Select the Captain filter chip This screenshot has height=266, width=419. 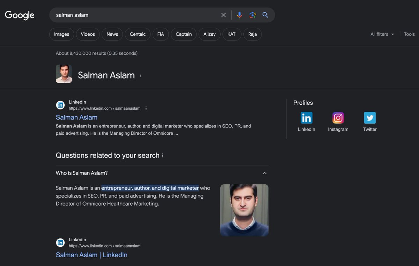184,34
